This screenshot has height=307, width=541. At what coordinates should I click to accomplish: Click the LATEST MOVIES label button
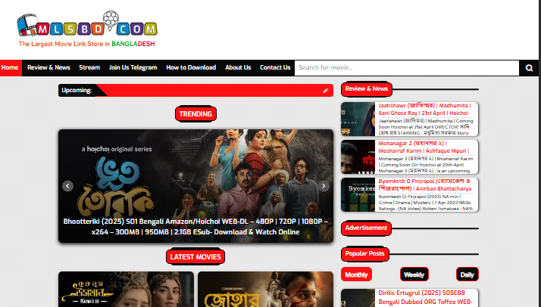pyautogui.click(x=195, y=257)
